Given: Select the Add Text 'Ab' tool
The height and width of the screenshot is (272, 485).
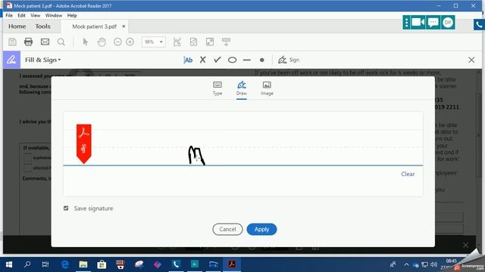Looking at the screenshot, I should click(x=188, y=60).
